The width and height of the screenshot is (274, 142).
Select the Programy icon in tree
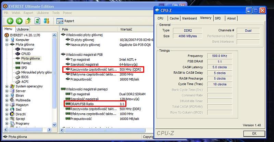12,124
